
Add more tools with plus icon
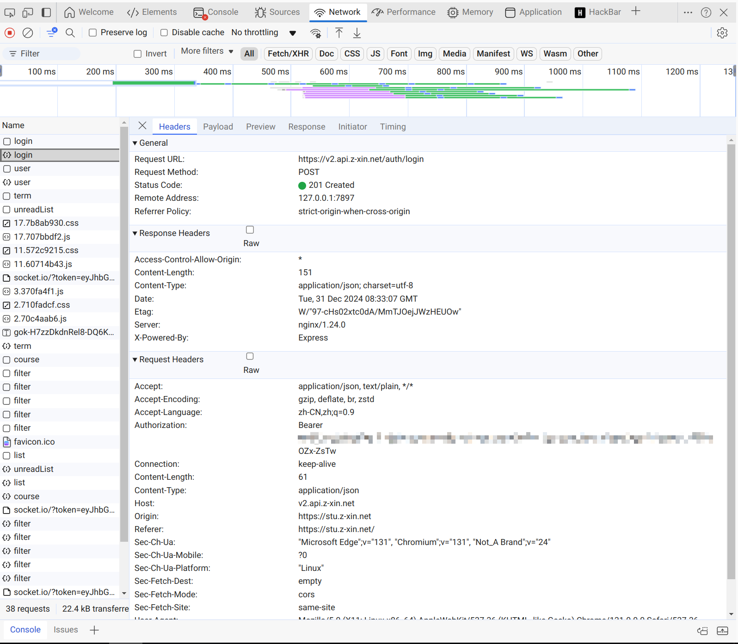pos(636,11)
